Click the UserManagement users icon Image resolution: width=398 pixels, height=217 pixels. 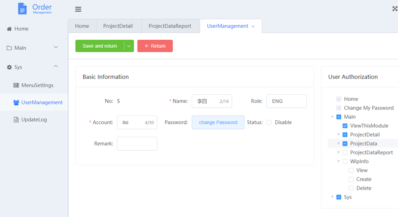tap(16, 103)
